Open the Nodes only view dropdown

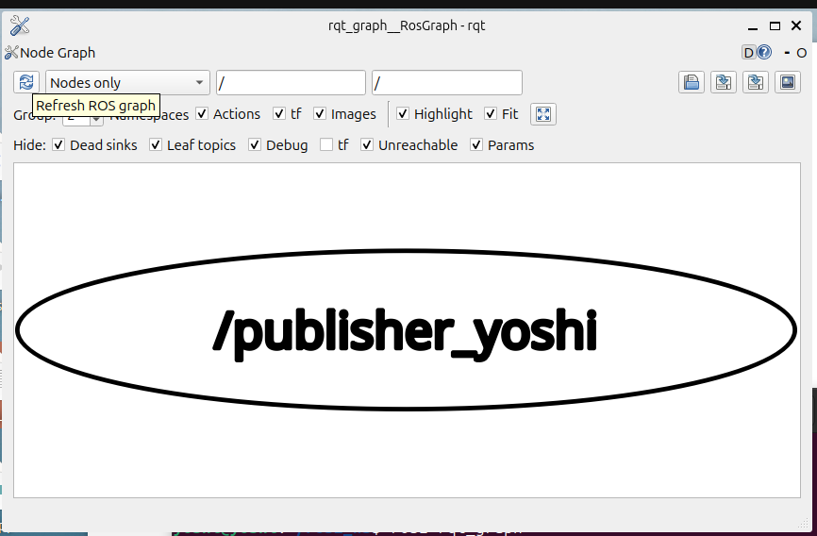point(127,82)
